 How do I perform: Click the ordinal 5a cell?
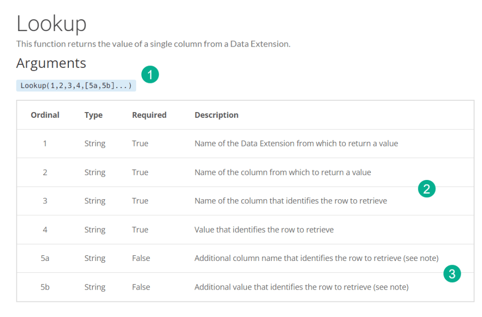pyautogui.click(x=45, y=258)
